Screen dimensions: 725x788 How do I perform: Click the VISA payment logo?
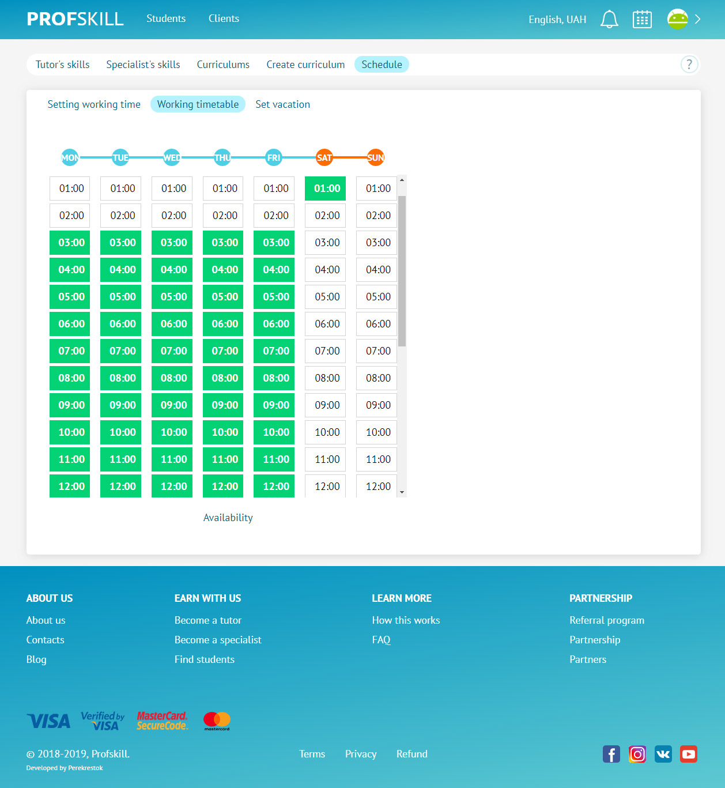coord(49,721)
